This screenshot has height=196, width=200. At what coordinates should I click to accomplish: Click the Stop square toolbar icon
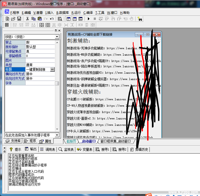[x=95, y=19]
